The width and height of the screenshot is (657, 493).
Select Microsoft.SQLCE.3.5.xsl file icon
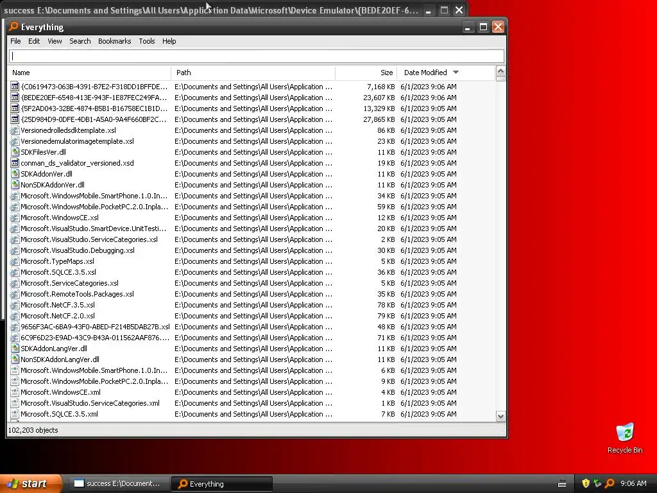[15, 272]
